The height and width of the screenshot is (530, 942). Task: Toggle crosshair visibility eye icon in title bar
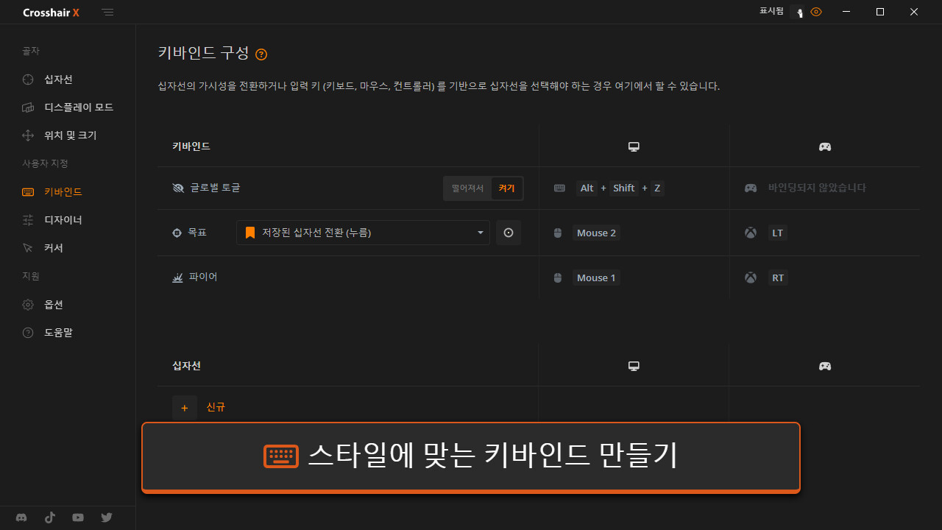tap(815, 12)
